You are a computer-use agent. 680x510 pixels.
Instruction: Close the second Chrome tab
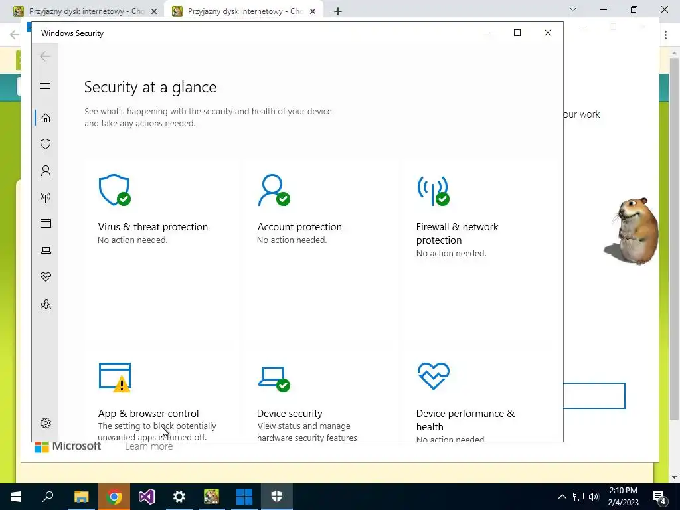pyautogui.click(x=313, y=11)
